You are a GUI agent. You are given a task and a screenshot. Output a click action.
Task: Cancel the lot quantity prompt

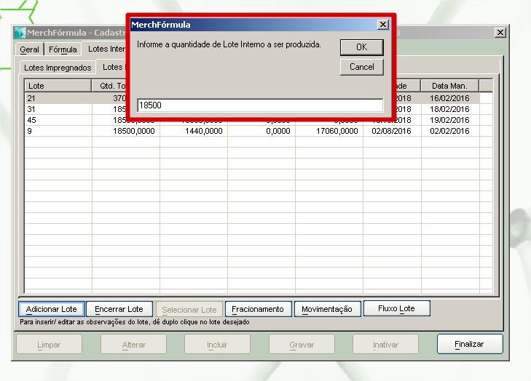coord(361,67)
